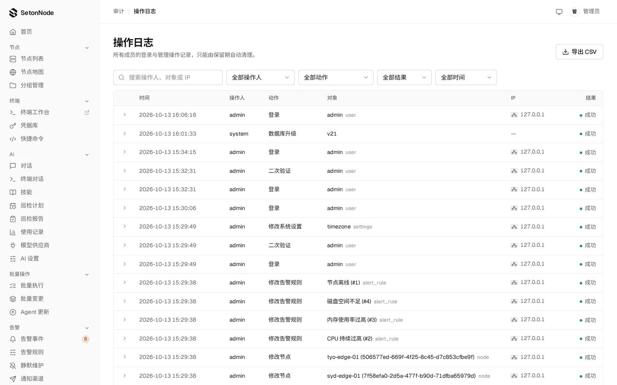Open the 全部结果 dropdown
617x385 pixels.
point(404,77)
